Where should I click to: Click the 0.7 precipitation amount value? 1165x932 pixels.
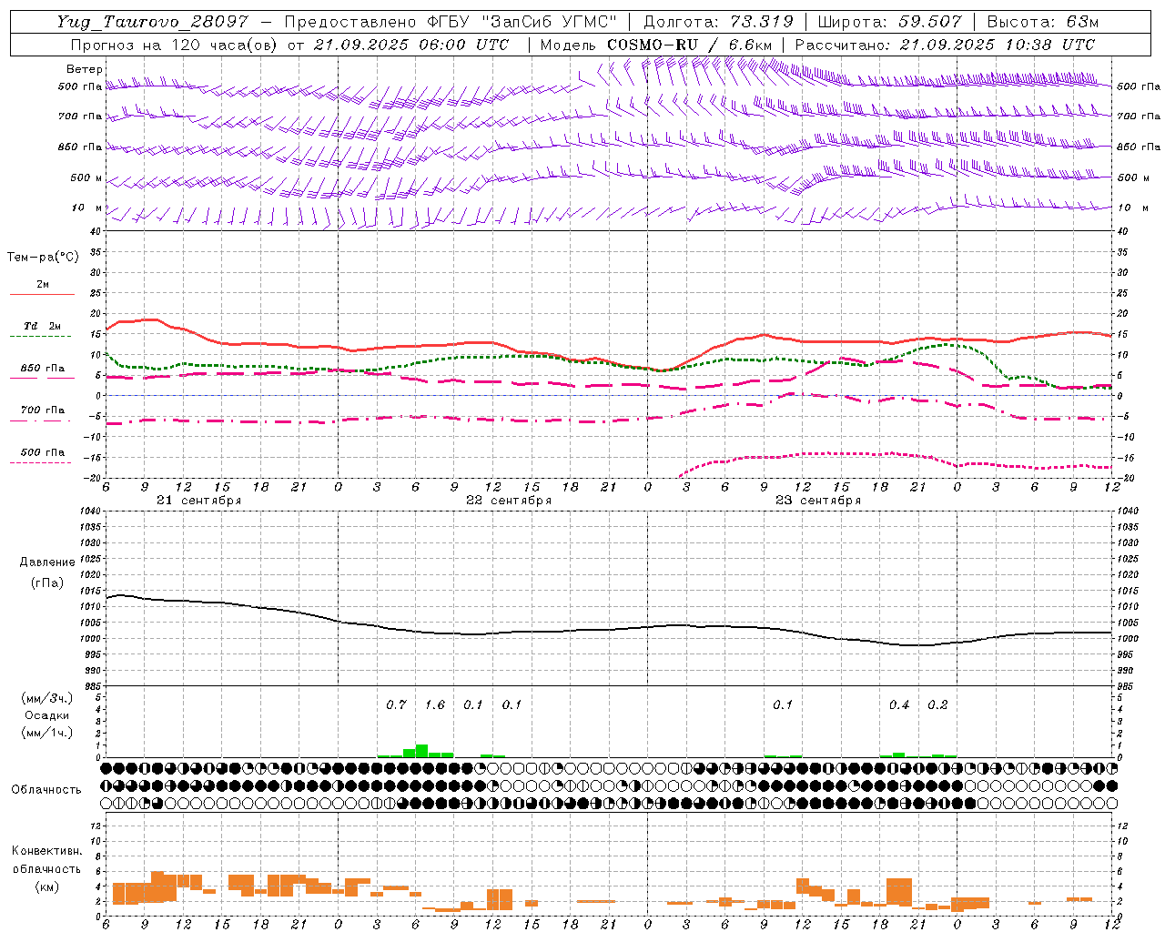[x=396, y=704]
